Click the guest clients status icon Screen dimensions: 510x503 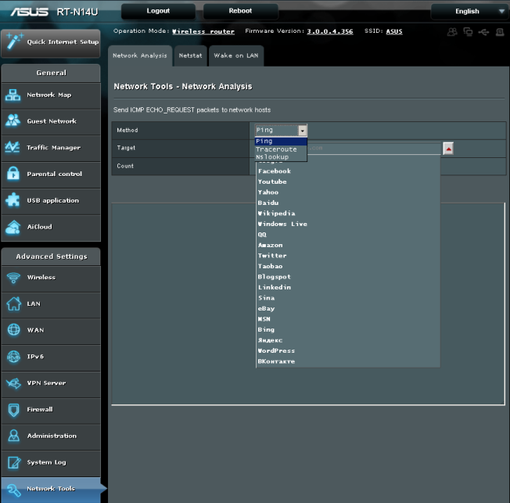point(452,32)
